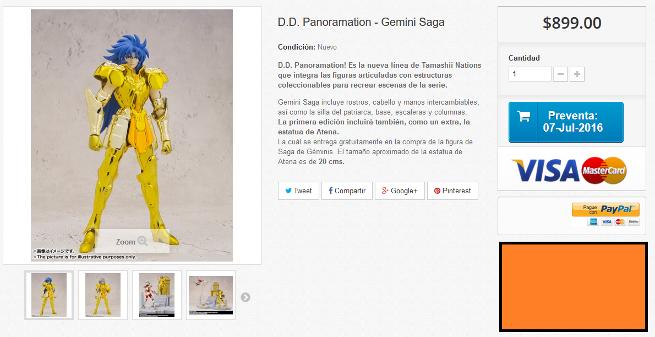This screenshot has width=655, height=337.
Task: Click the Visa logo
Action: [x=545, y=171]
